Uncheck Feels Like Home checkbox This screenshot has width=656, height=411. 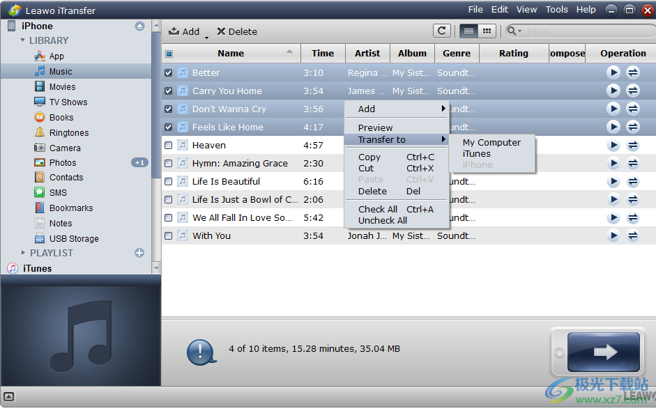tap(168, 127)
